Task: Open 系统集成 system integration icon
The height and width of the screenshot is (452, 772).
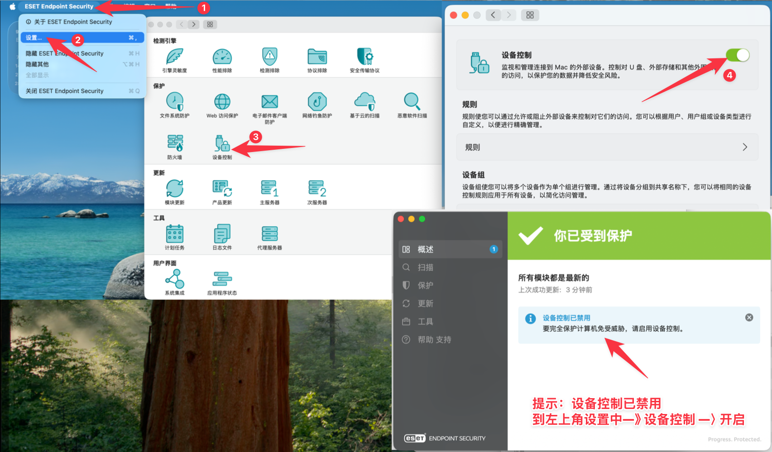Action: tap(175, 279)
